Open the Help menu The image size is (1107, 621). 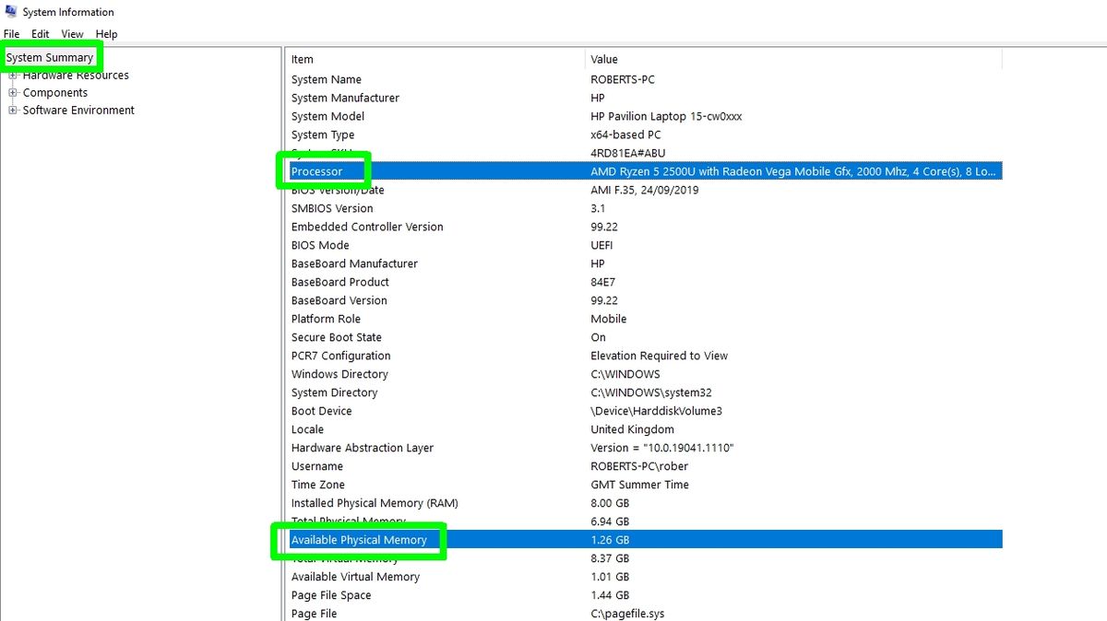[106, 33]
